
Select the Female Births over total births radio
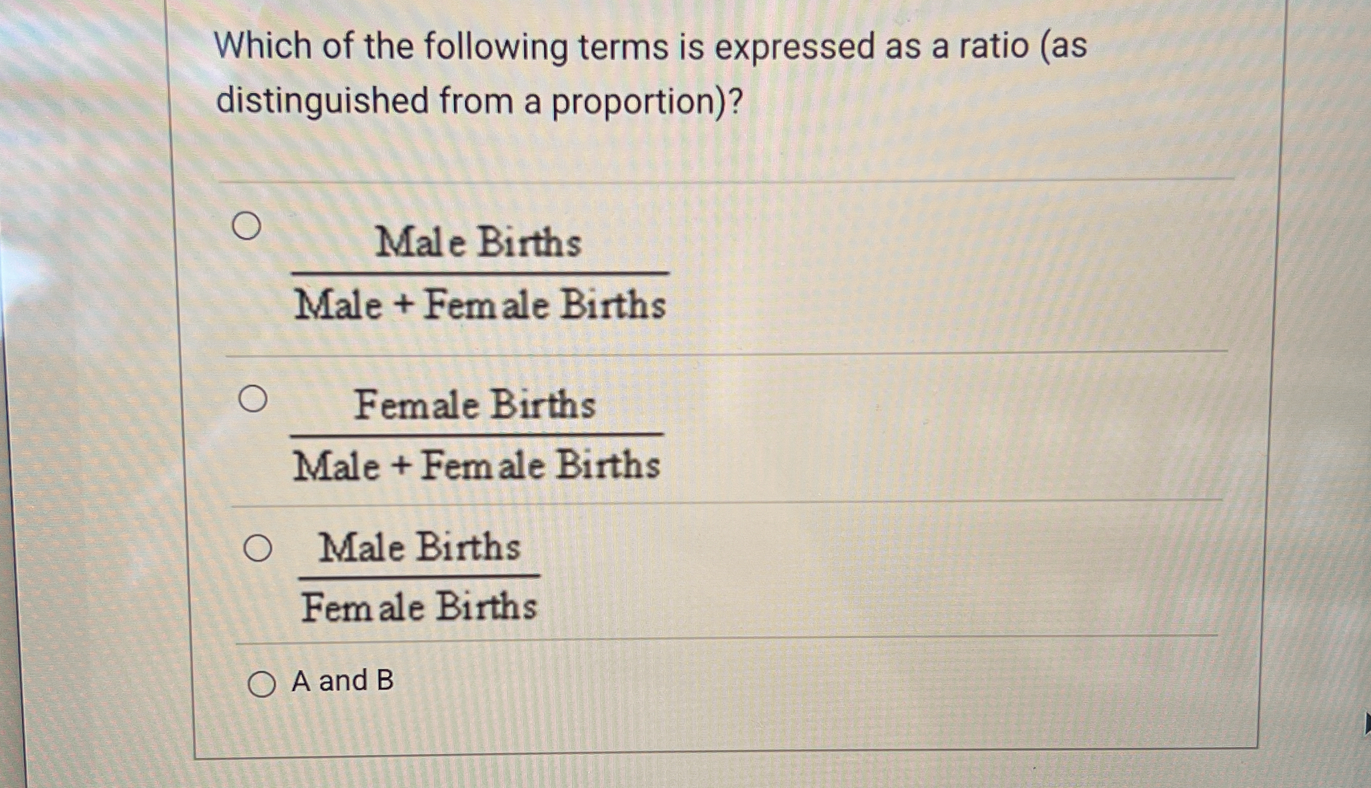tap(253, 399)
